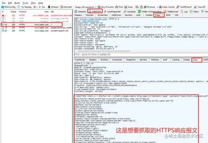Viewport: 208px width, 143px height.
Task: Select session 1 fiddler2.com 502 row
Action: pyautogui.click(x=37, y=16)
